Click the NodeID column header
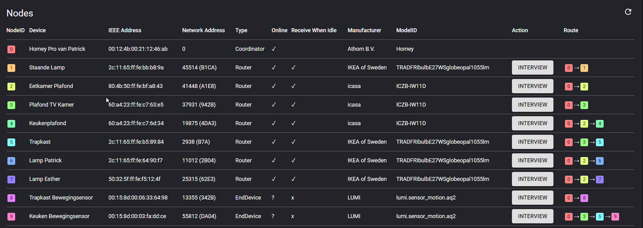This screenshot has height=228, width=643. pos(15,30)
